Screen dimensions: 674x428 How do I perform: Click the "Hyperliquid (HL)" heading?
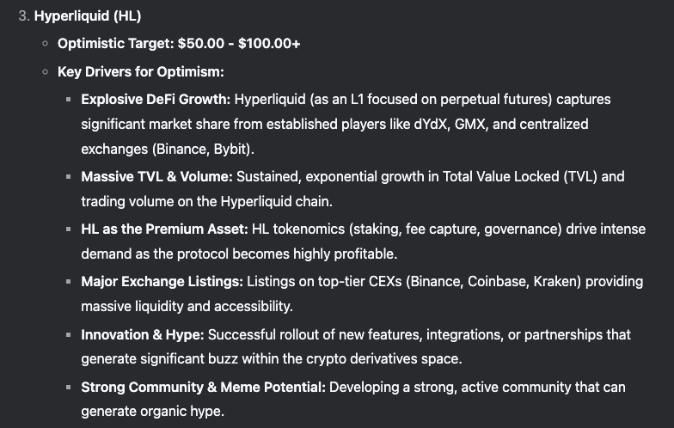point(88,16)
